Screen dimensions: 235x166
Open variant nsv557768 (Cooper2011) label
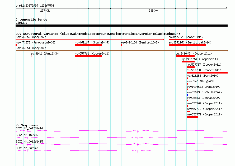(x=204, y=70)
